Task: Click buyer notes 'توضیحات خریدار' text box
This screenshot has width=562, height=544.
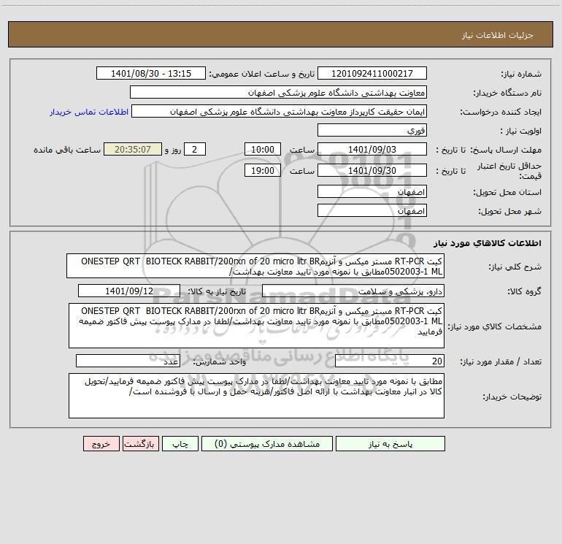Action: pyautogui.click(x=256, y=396)
